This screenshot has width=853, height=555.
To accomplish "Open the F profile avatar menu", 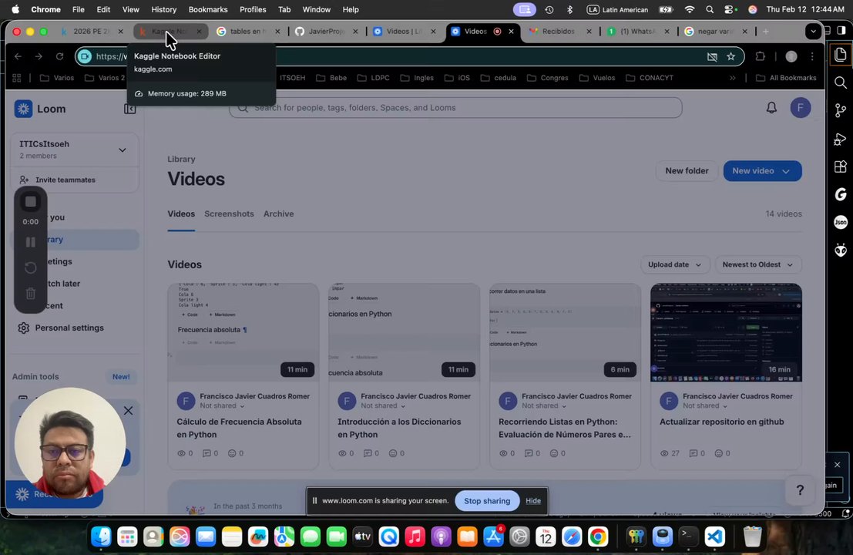I will (x=801, y=108).
